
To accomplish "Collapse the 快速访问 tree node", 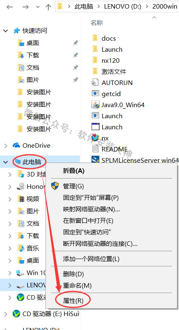I will tap(6, 31).
